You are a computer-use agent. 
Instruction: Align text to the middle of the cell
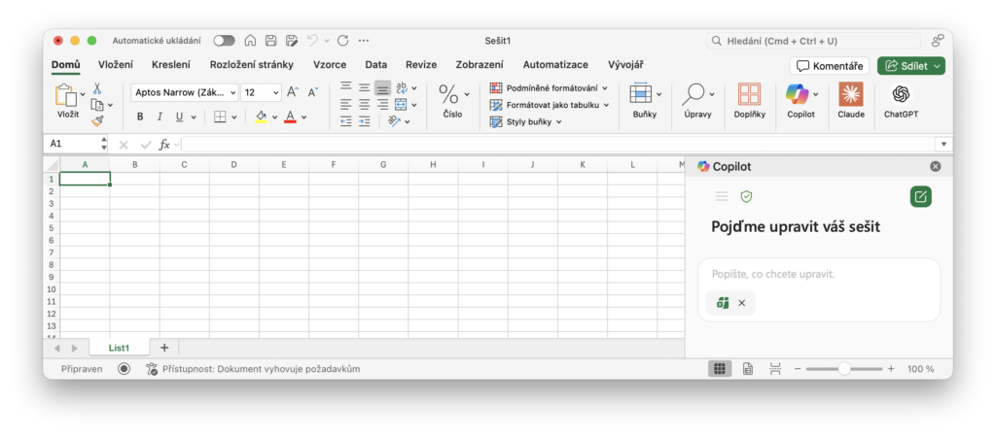[364, 87]
